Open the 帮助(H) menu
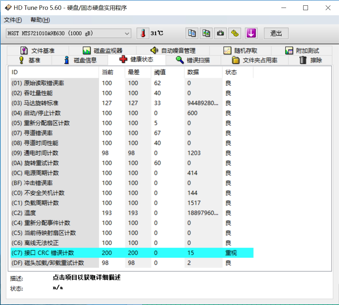This screenshot has width=339, height=305. (40, 20)
